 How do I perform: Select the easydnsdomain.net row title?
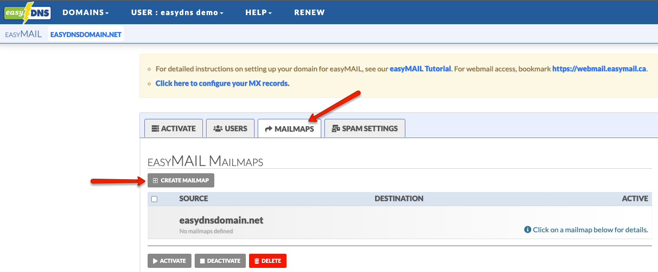[x=221, y=220]
